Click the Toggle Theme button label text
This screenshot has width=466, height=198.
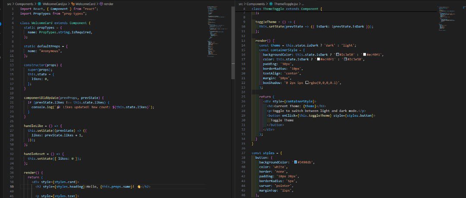point(282,121)
